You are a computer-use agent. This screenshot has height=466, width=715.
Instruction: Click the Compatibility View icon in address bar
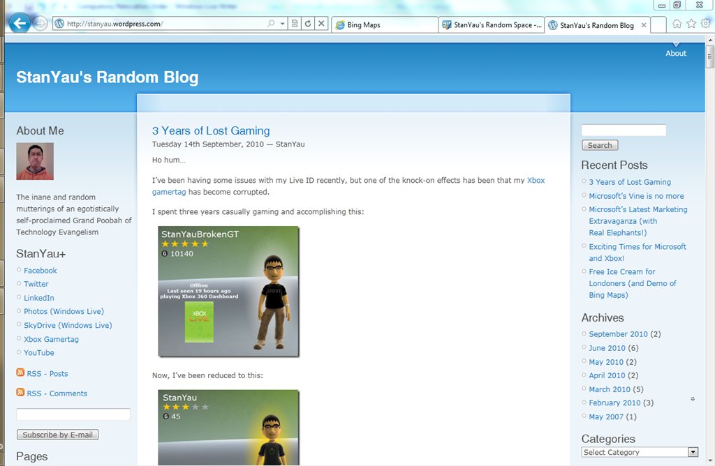295,24
